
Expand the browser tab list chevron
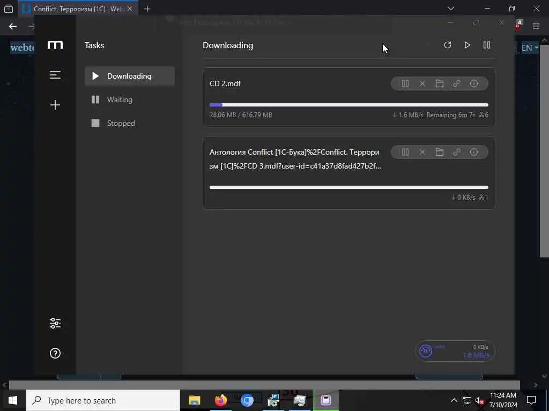click(x=451, y=9)
